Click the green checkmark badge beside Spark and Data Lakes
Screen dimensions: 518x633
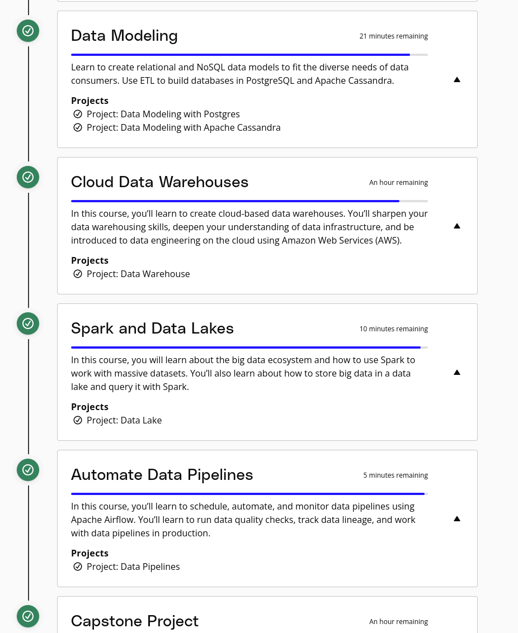click(x=28, y=323)
